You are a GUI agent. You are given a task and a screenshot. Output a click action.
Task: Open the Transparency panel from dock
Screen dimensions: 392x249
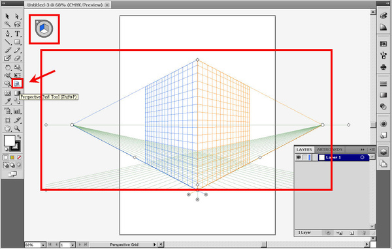tap(384, 106)
